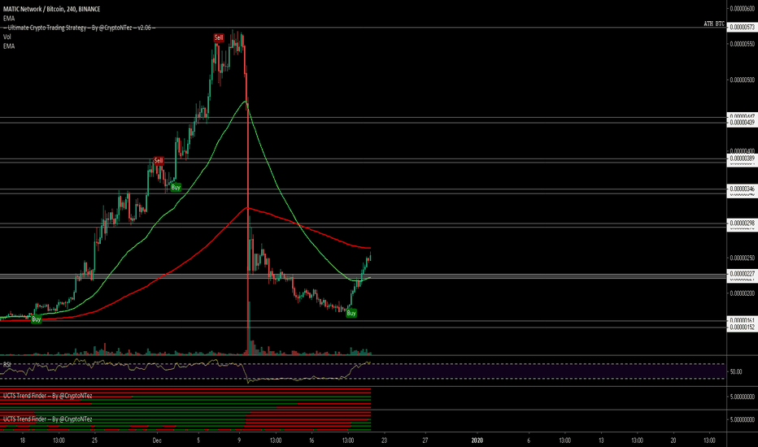
Task: Click the Buy marker at the chart's far left
Action: [x=37, y=319]
